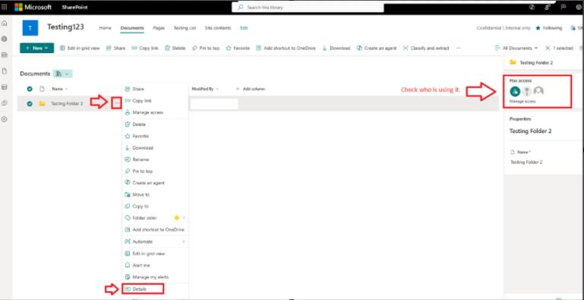The image size is (584, 300).
Task: Select Add shortcut to OneDrive menu entry
Action: (155, 229)
